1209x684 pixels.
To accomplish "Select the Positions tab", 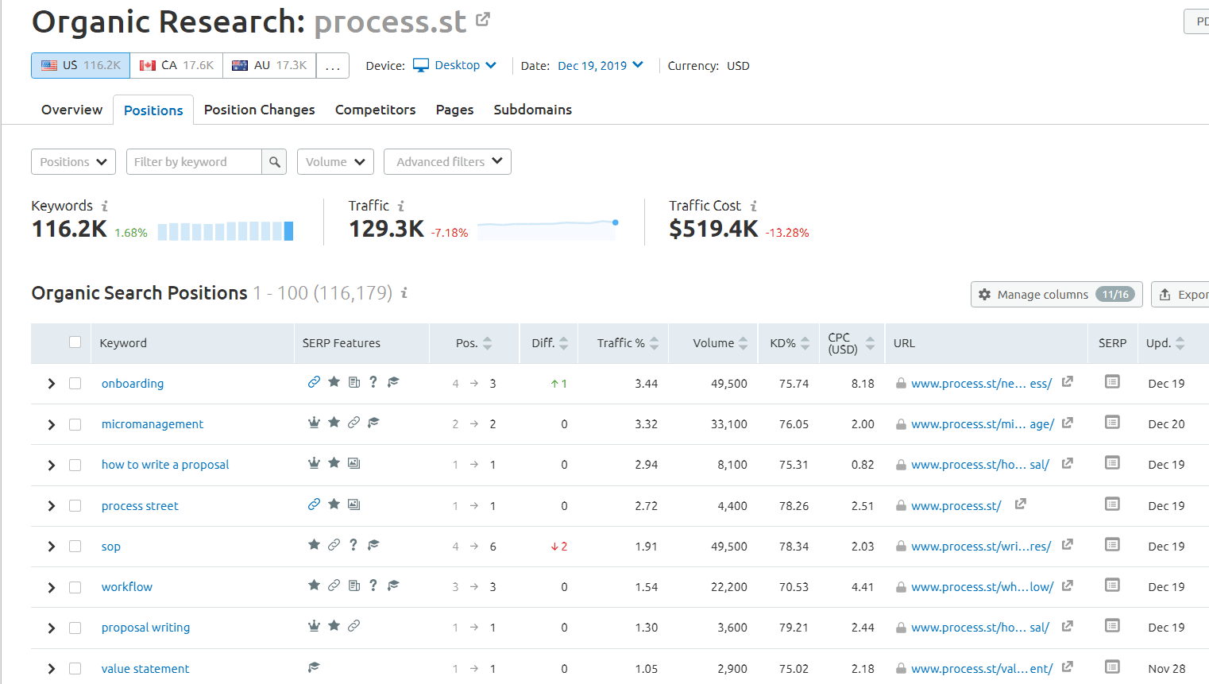I will 153,110.
